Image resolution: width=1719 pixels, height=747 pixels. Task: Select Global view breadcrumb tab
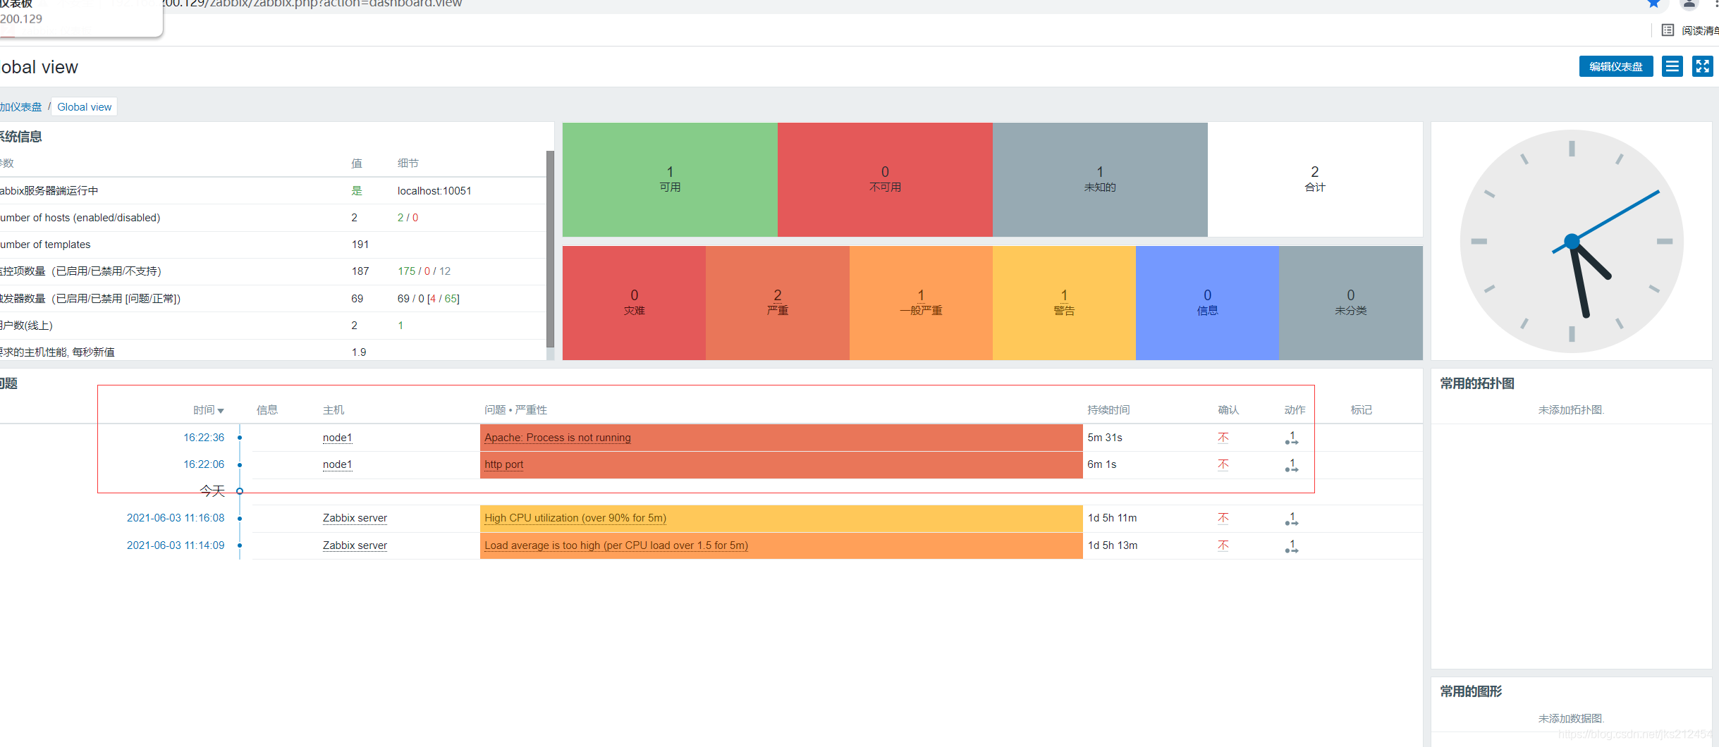click(85, 107)
